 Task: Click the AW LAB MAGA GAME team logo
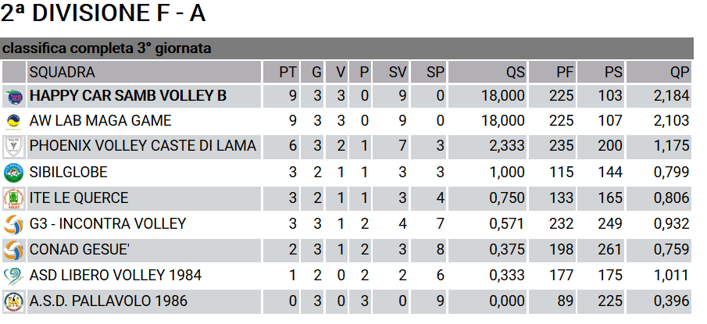click(x=13, y=121)
